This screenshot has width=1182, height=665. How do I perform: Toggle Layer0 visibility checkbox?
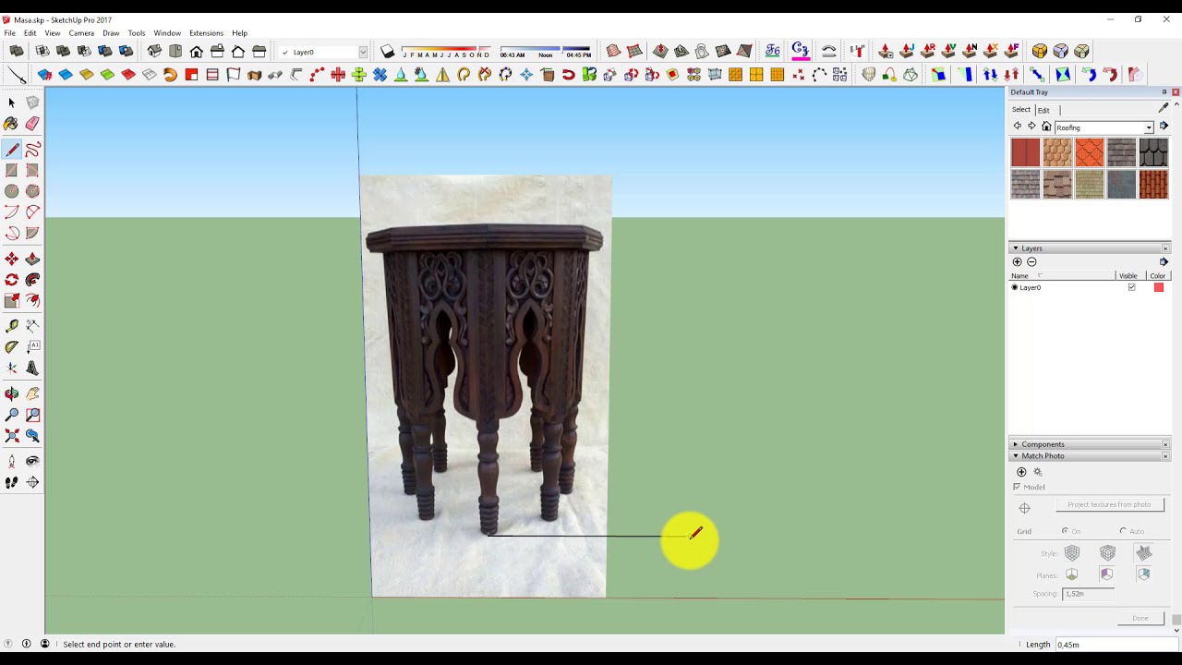(1131, 287)
